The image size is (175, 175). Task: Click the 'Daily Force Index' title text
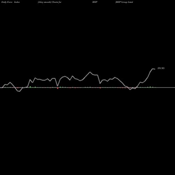[x=10, y=2]
